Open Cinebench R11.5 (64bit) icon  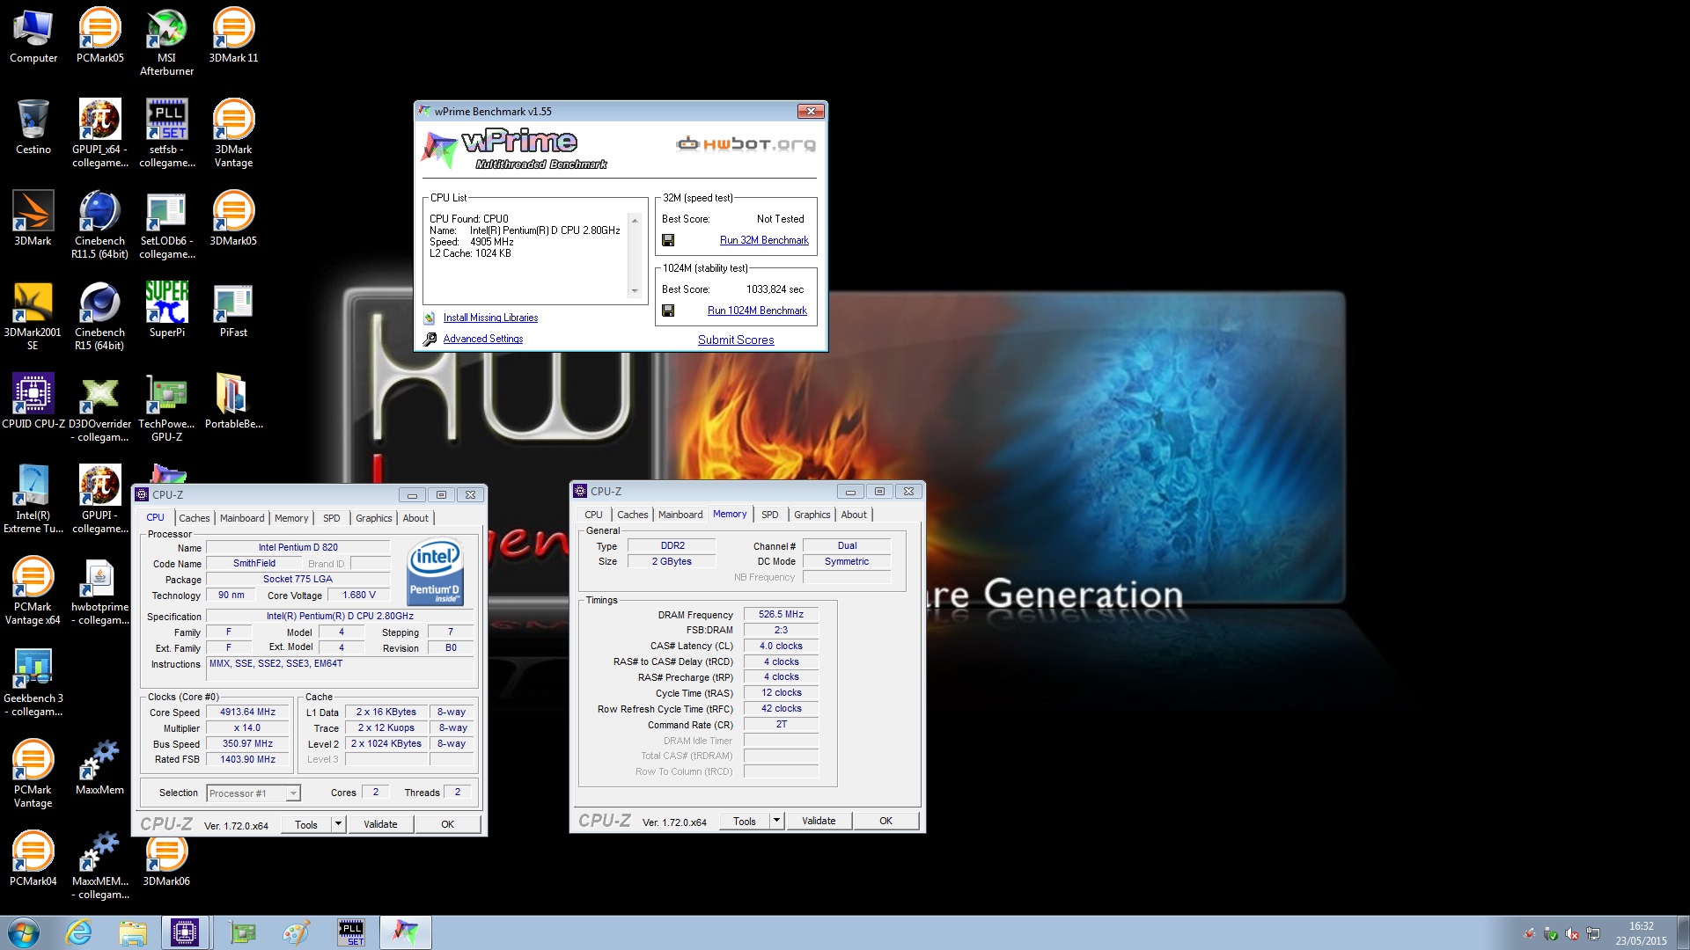coord(100,224)
